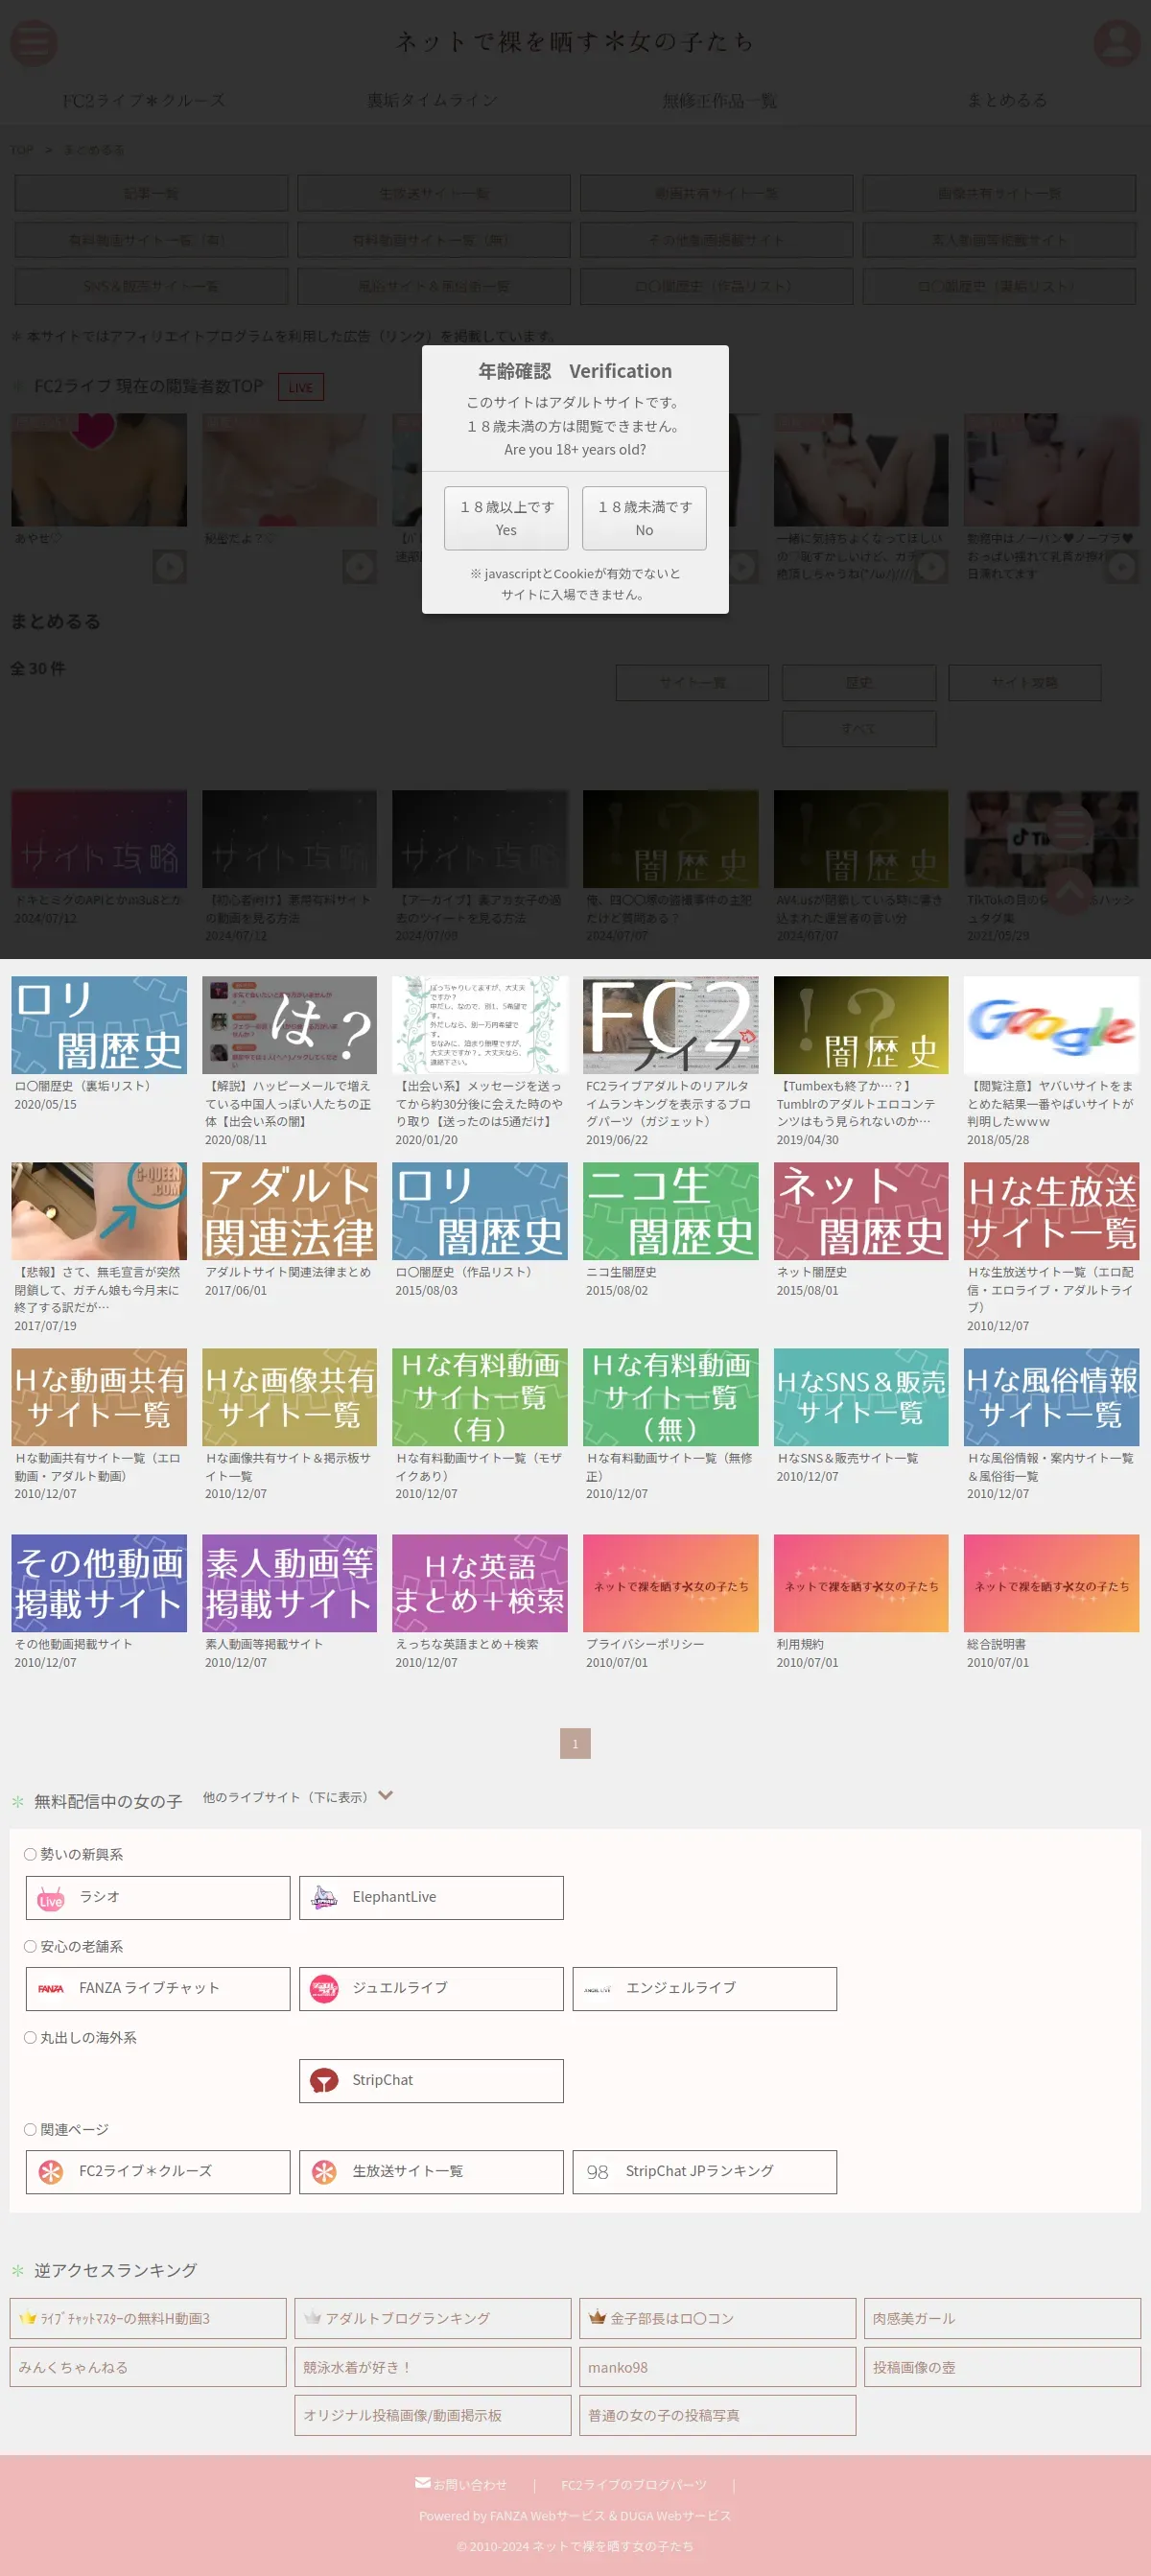The image size is (1151, 2576).
Task: Expand 他のライブサイト（下に表示） chevron
Action: click(386, 1796)
